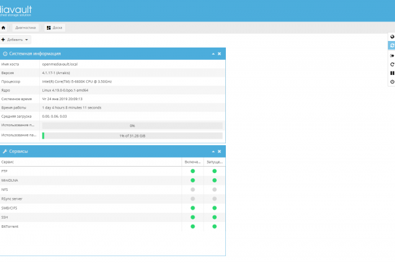The image size is (395, 263).
Task: Click the Сервис column header
Action: (65, 161)
